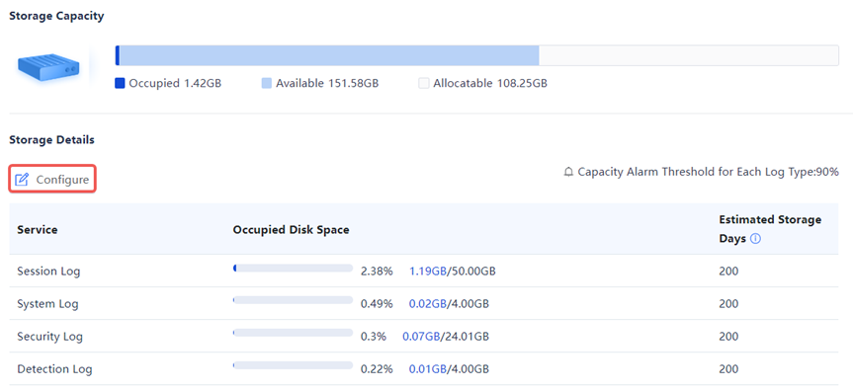The width and height of the screenshot is (853, 391).
Task: Click the Security Log usage progress bar
Action: (293, 333)
